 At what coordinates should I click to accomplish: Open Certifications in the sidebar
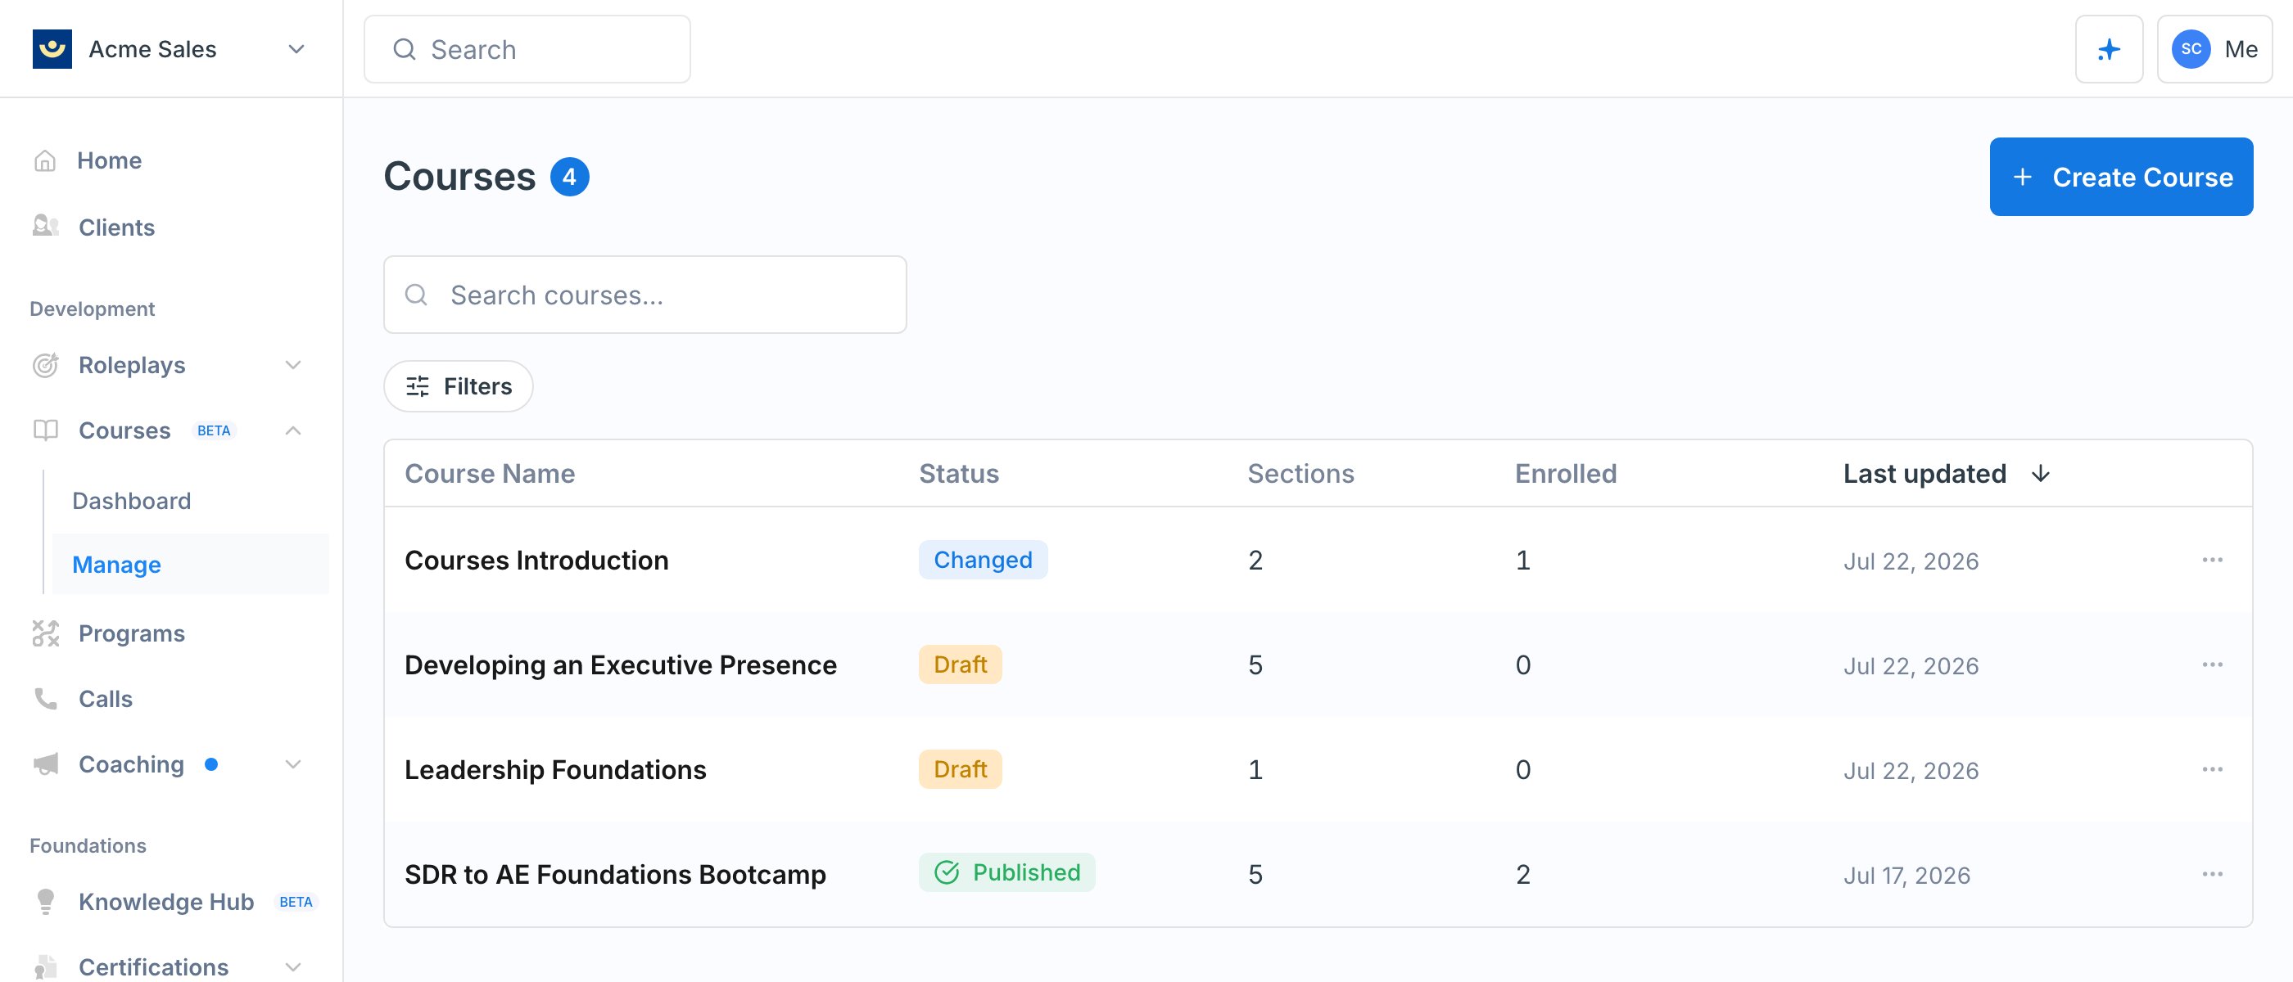153,967
